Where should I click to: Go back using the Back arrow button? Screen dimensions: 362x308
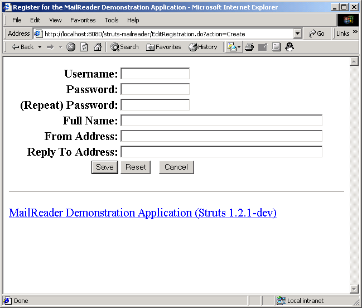click(x=23, y=47)
